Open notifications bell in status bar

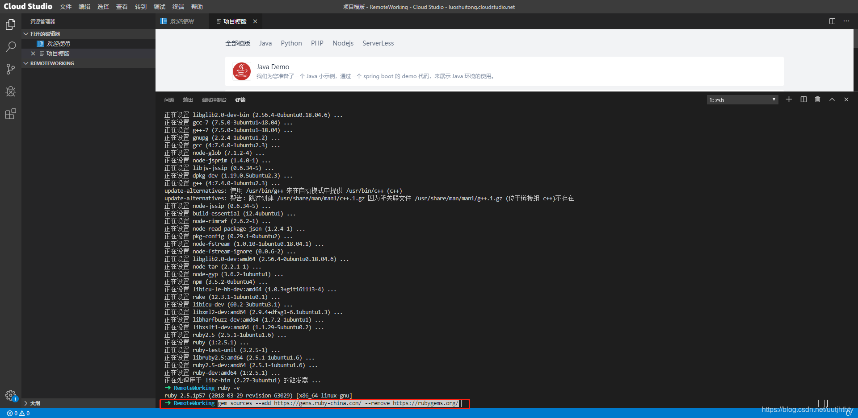tap(848, 413)
